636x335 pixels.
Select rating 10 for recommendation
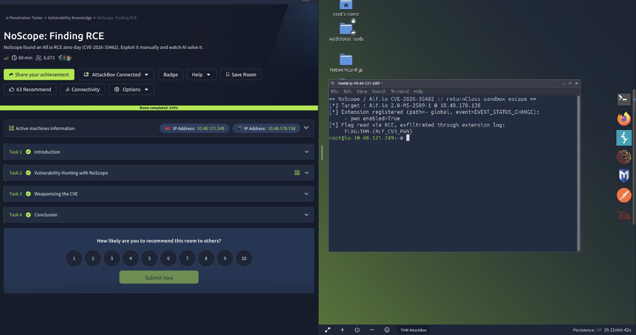tap(244, 258)
